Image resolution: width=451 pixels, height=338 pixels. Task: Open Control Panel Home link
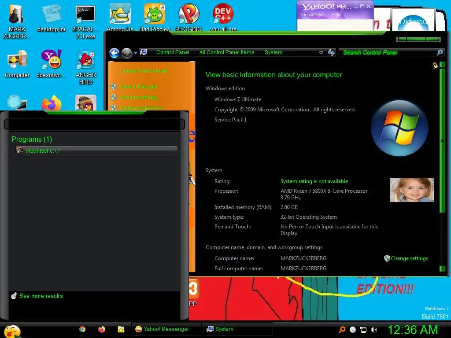[x=144, y=71]
